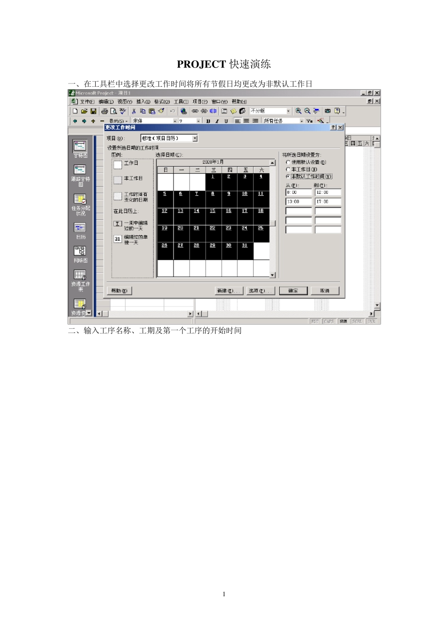This screenshot has width=448, height=634.
Task: Click the Assign Resources icon
Action: tap(242, 111)
